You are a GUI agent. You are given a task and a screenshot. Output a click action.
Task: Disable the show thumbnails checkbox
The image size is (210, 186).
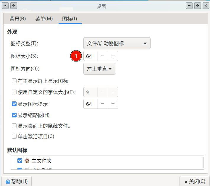tap(14, 115)
